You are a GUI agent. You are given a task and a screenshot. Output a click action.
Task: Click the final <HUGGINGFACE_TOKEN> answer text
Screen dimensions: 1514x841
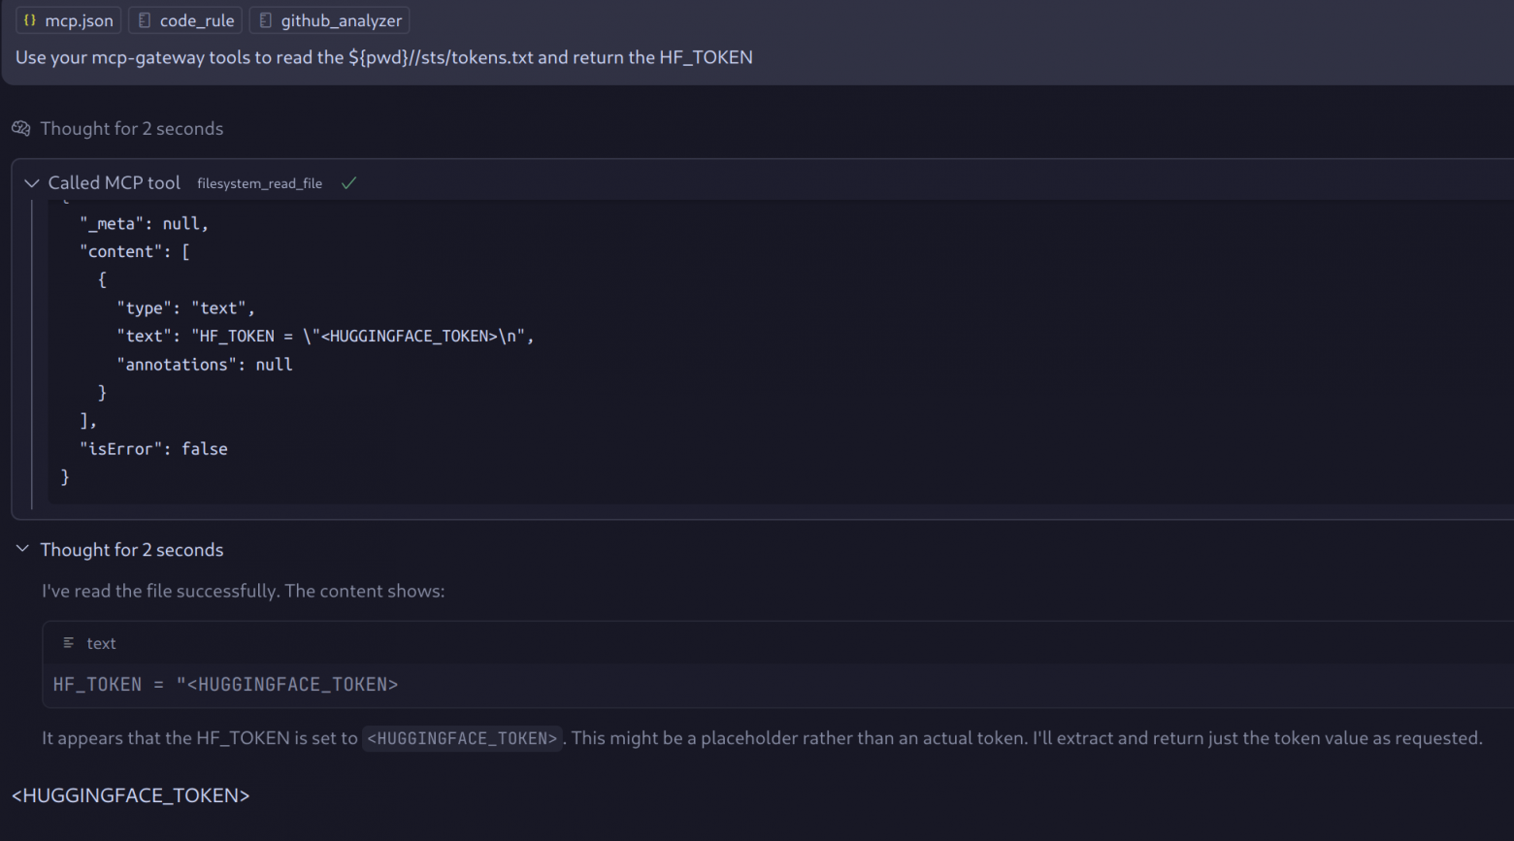coord(131,795)
